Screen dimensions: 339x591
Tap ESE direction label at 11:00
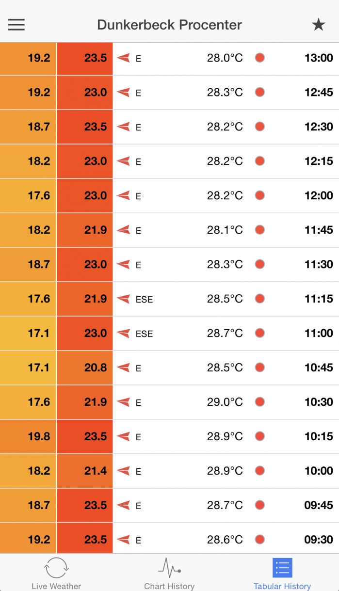click(144, 334)
